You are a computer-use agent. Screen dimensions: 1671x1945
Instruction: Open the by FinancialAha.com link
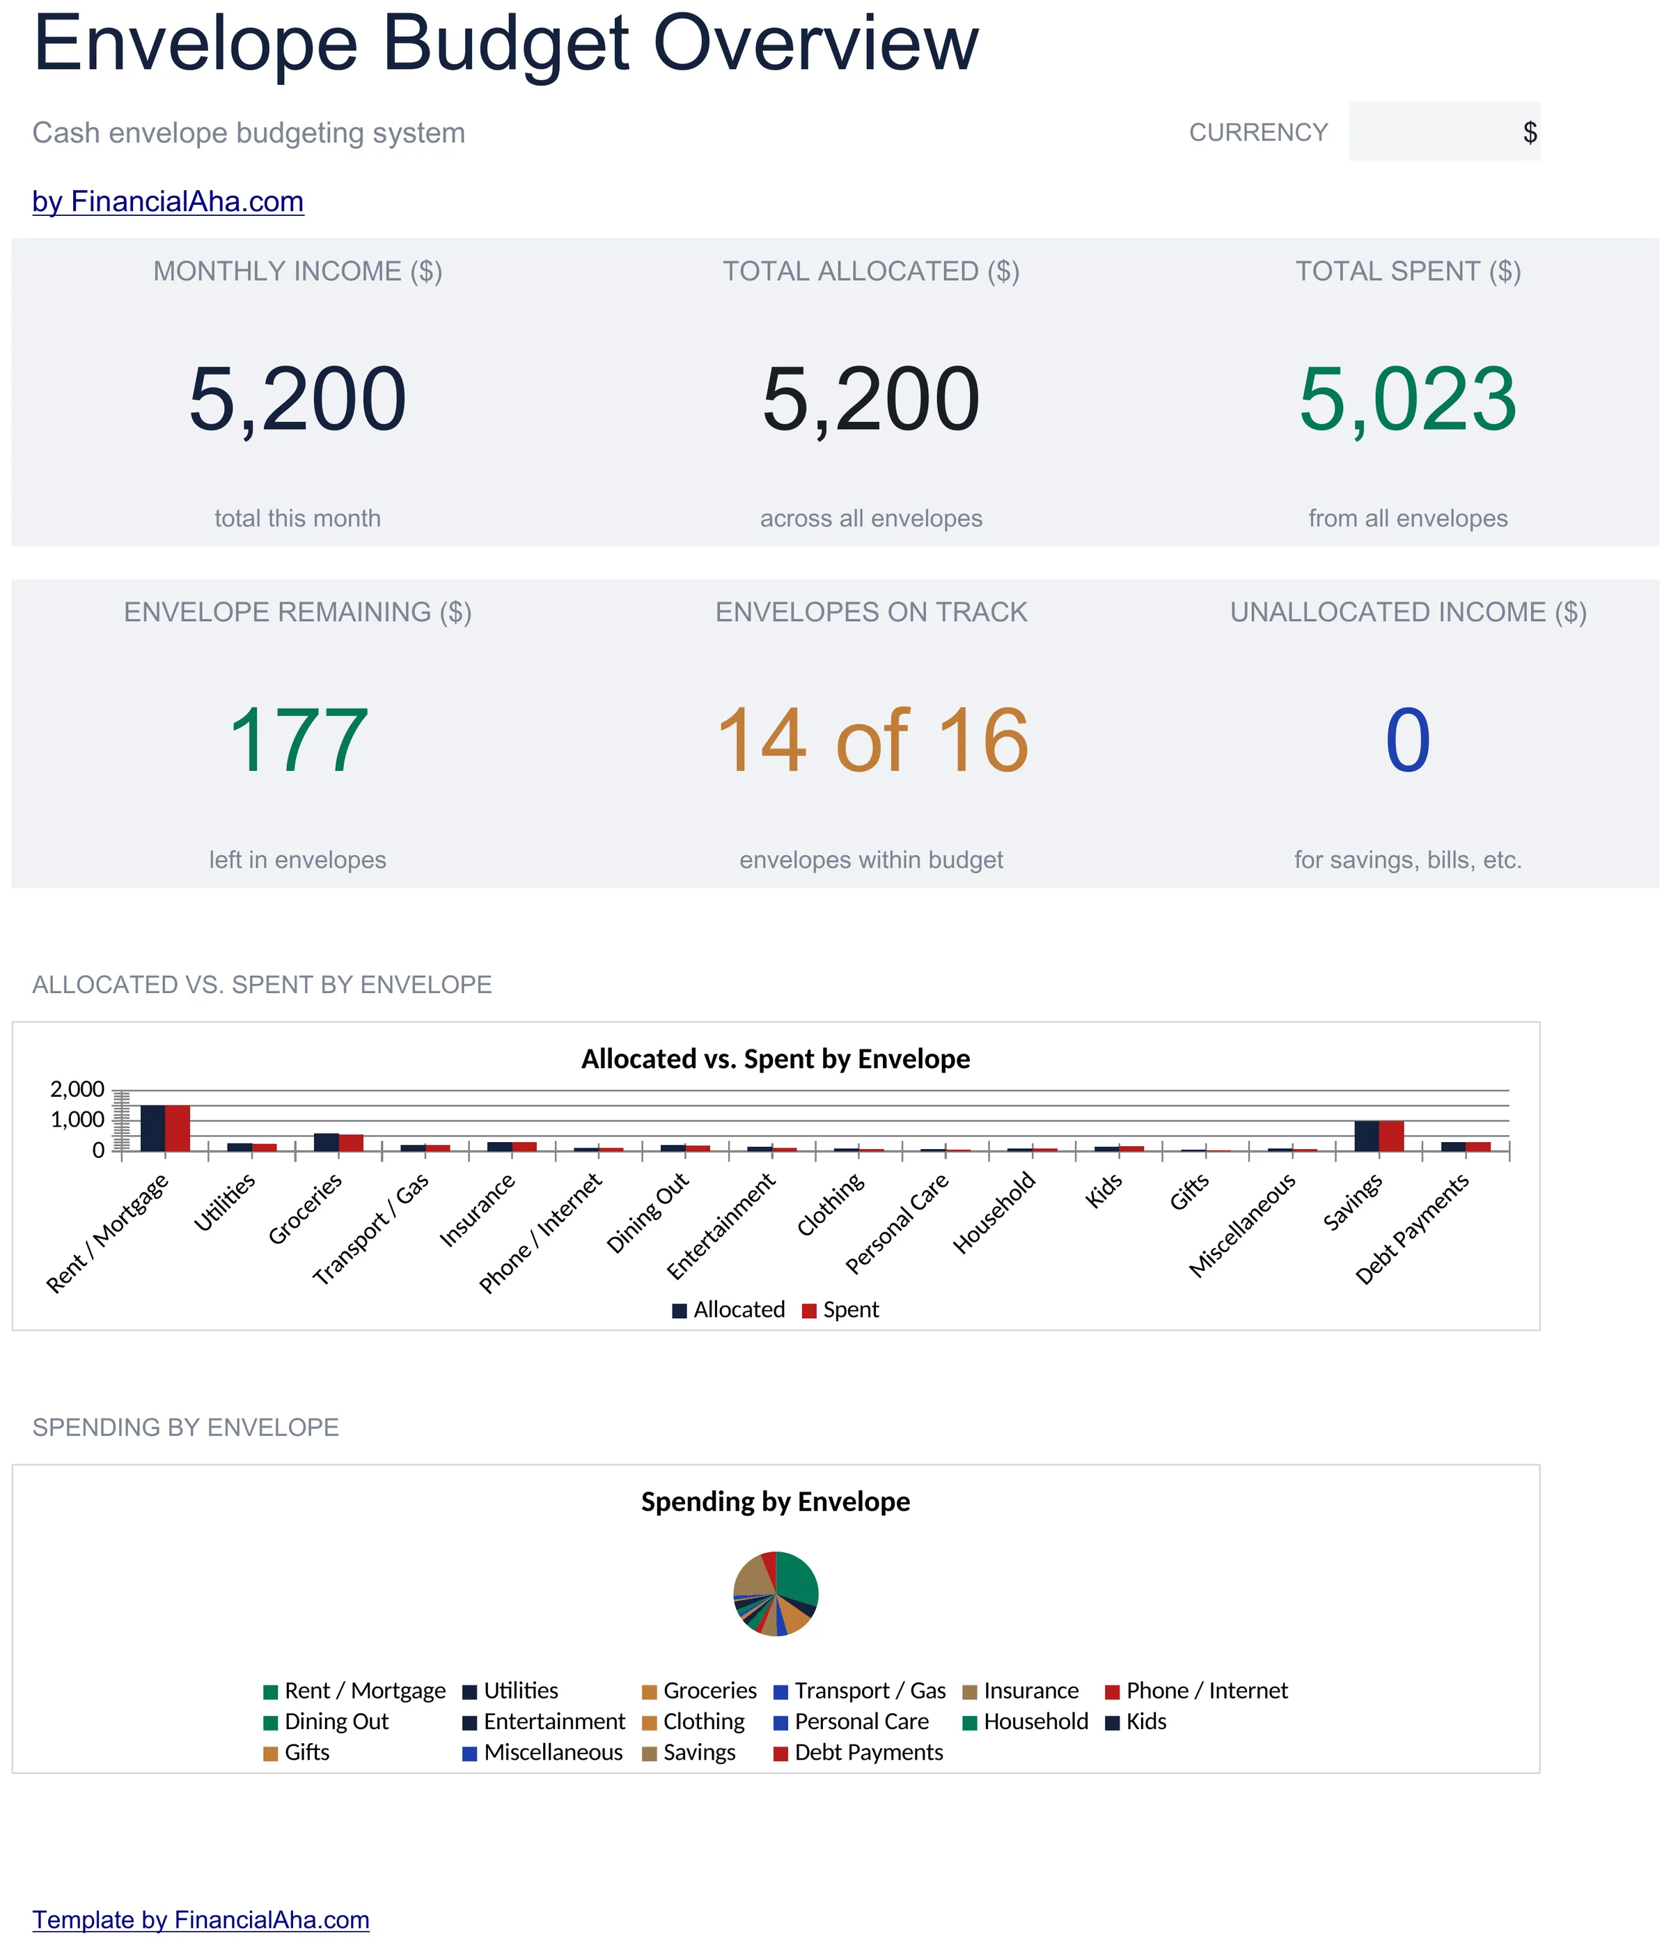(x=168, y=201)
